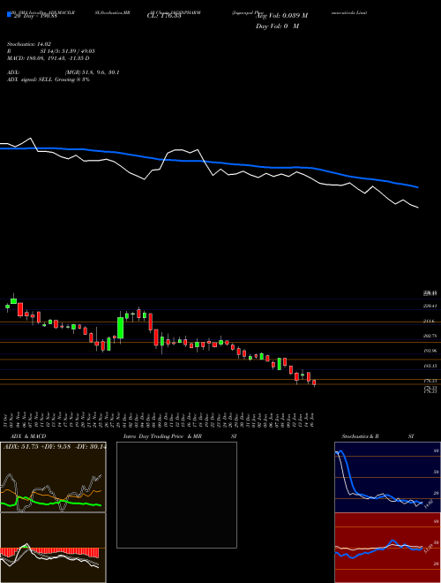Screen dimensions: 441x583
Task: Click the 'Avg Vol: 0.039 M' label
Action: click(x=282, y=16)
